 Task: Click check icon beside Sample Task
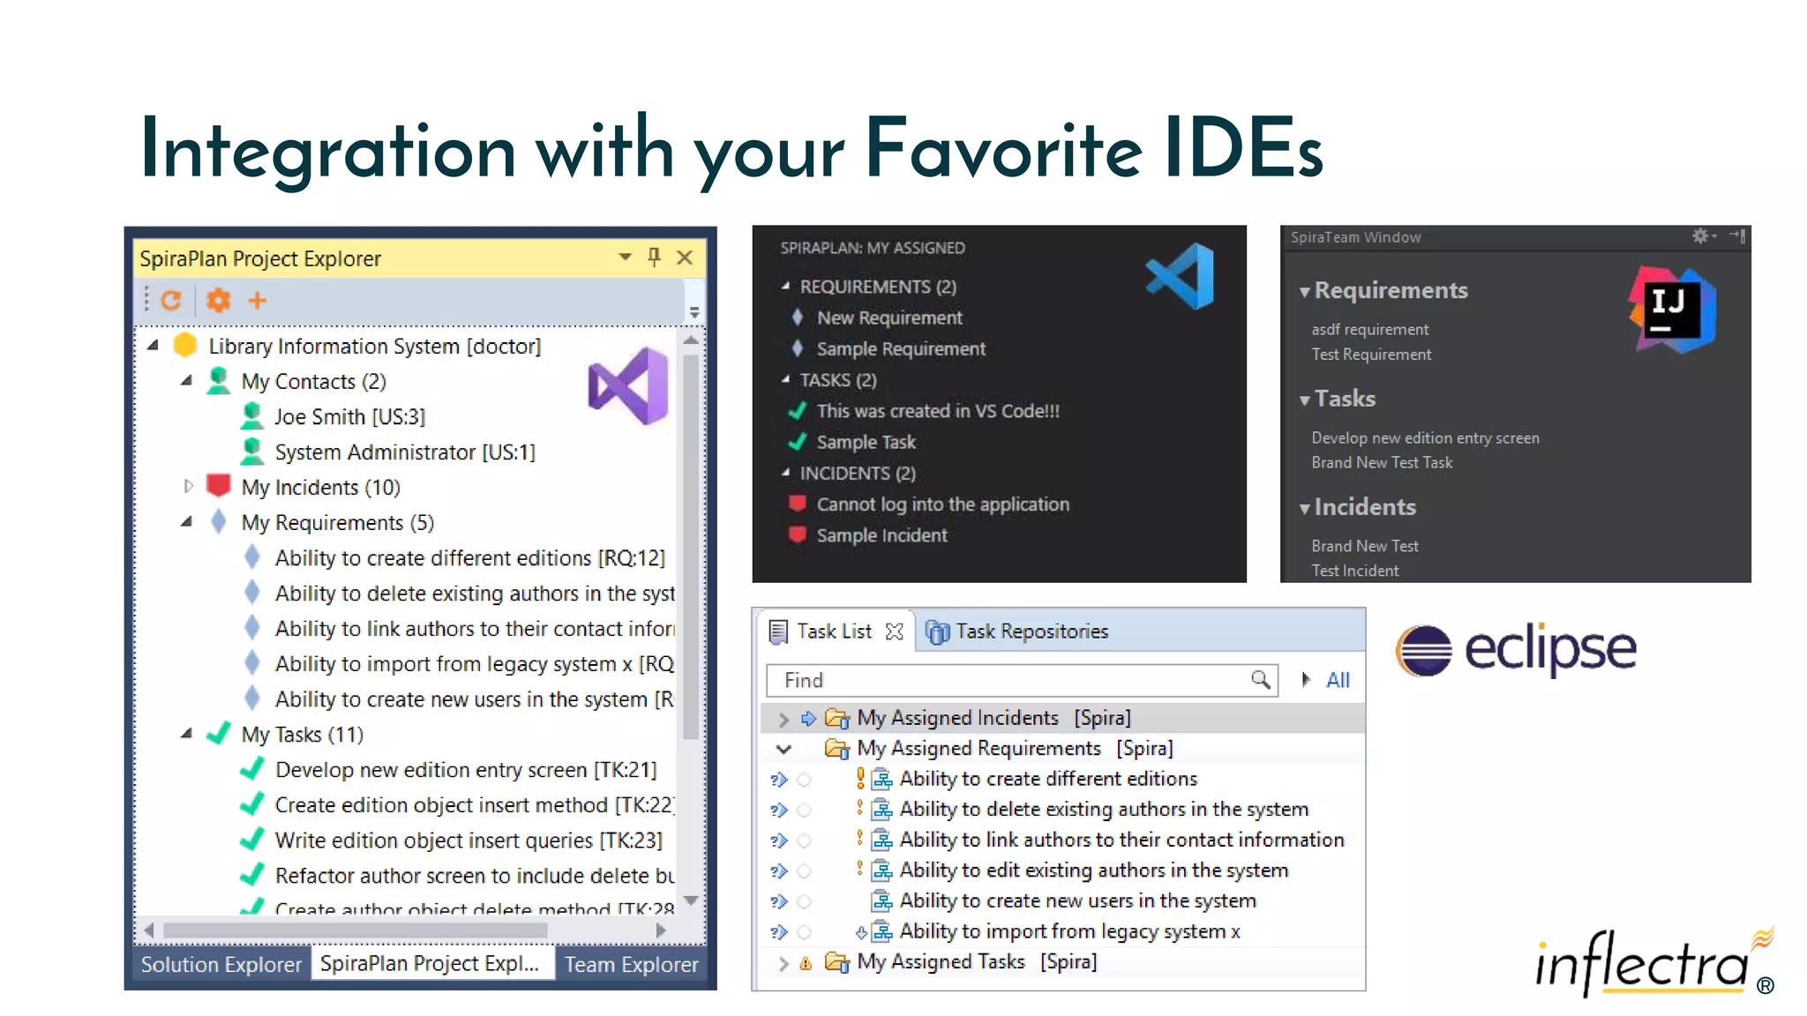pyautogui.click(x=798, y=441)
